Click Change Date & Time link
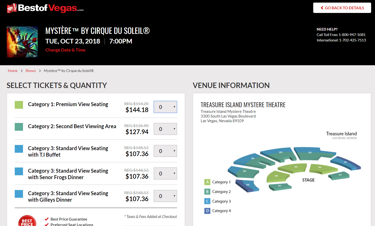This screenshot has width=375, height=226. (x=65, y=50)
